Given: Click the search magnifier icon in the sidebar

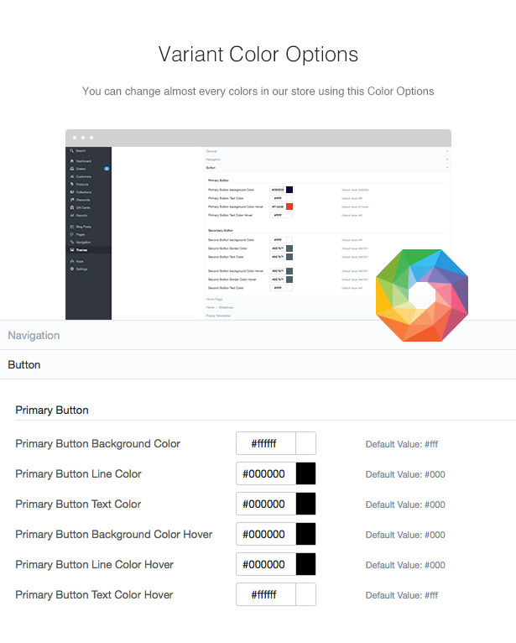Looking at the screenshot, I should [x=71, y=150].
